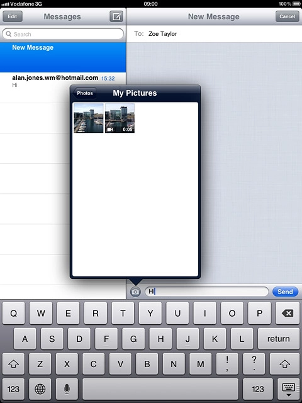Viewport: 302px width, 403px height.
Task: Tap the microphone dictation key
Action: [67, 389]
